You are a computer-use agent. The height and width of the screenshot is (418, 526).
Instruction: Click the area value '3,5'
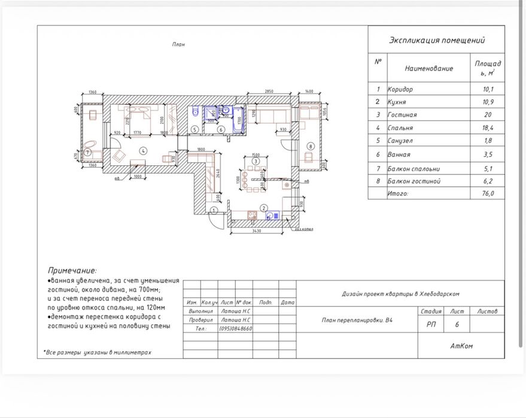pyautogui.click(x=488, y=155)
